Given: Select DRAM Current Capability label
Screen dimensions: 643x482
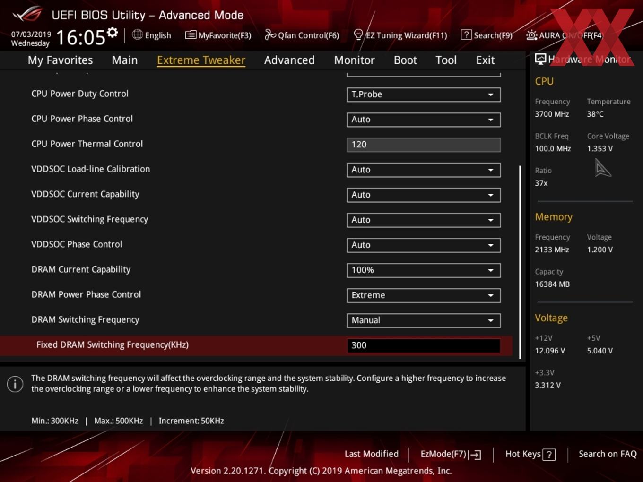Looking at the screenshot, I should pyautogui.click(x=81, y=269).
